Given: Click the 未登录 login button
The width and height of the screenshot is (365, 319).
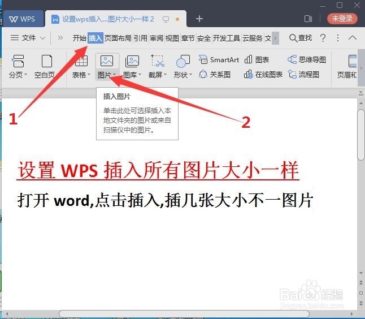Looking at the screenshot, I should (342, 19).
